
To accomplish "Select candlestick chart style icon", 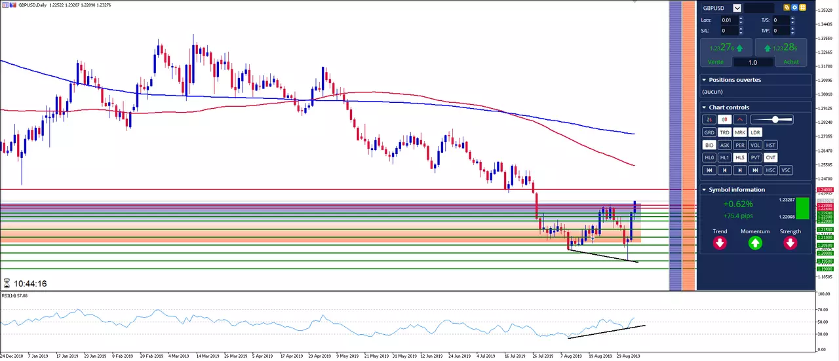I will point(724,119).
